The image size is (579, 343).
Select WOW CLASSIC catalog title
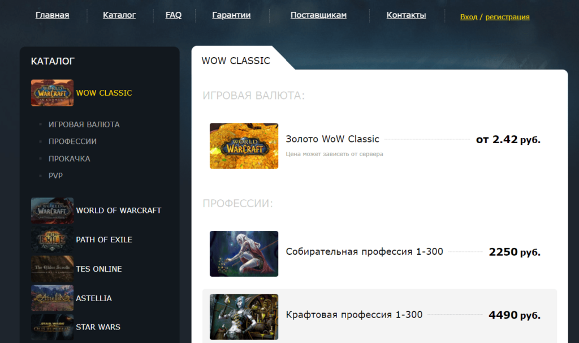[104, 93]
